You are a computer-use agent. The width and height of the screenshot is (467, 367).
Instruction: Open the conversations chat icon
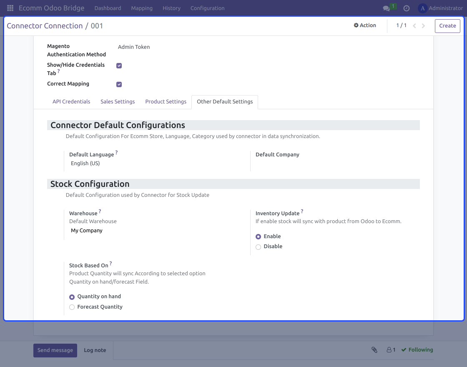point(386,8)
